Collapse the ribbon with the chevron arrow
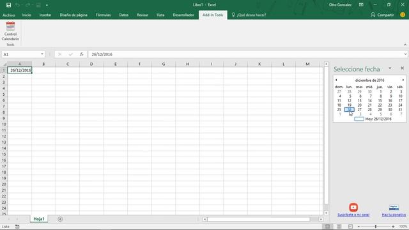This screenshot has width=409, height=230. 405,45
